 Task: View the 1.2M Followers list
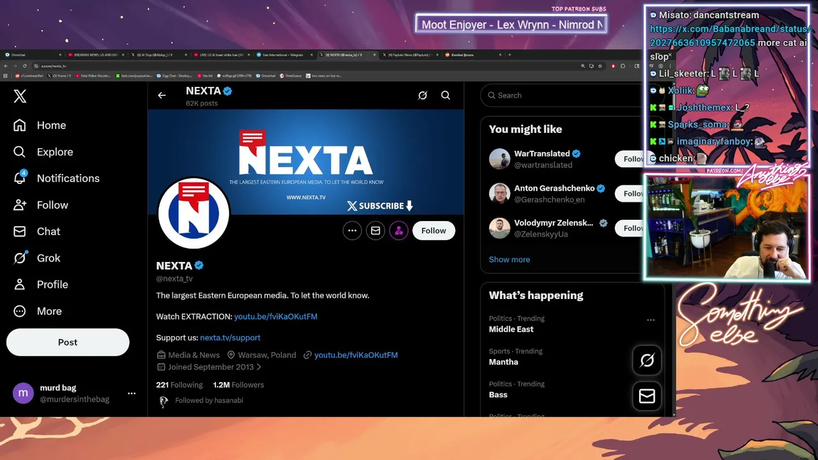[x=238, y=385]
